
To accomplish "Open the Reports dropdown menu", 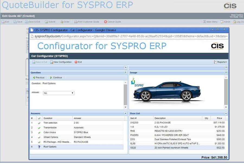I will coord(220,62).
